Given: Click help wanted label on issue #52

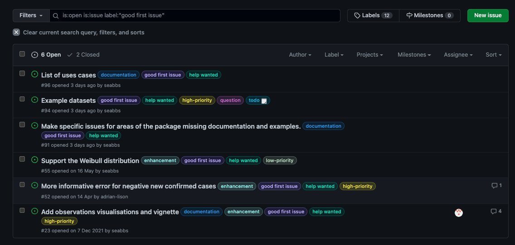Looking at the screenshot, I should (320, 186).
